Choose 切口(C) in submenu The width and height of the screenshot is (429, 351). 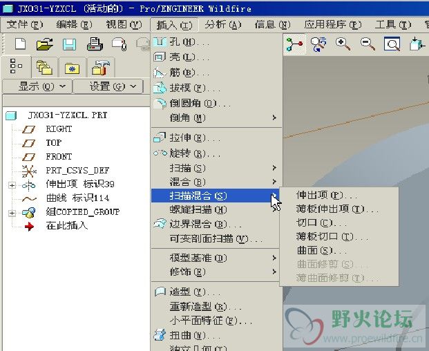[339, 222]
